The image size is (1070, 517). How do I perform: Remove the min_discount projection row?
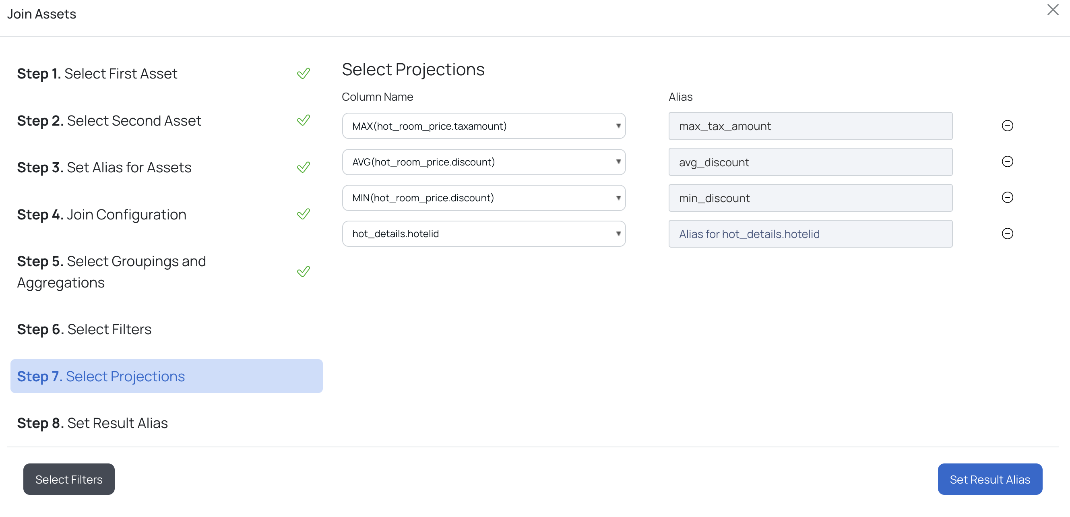[x=1007, y=197]
